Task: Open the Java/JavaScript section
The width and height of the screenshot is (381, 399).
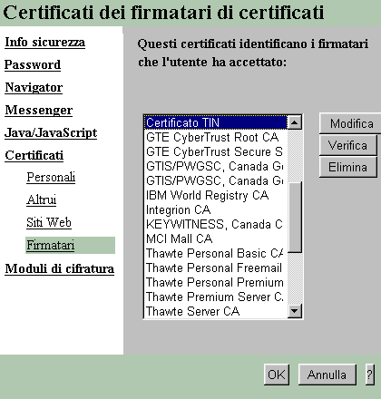Action: coord(51,132)
